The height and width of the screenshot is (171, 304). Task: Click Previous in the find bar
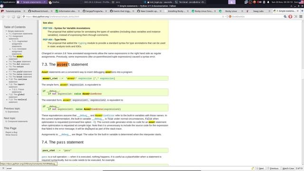click(x=273, y=168)
